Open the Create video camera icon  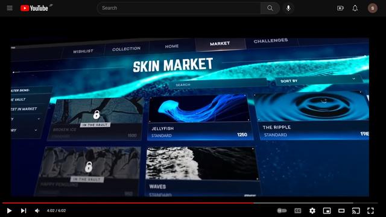(340, 8)
